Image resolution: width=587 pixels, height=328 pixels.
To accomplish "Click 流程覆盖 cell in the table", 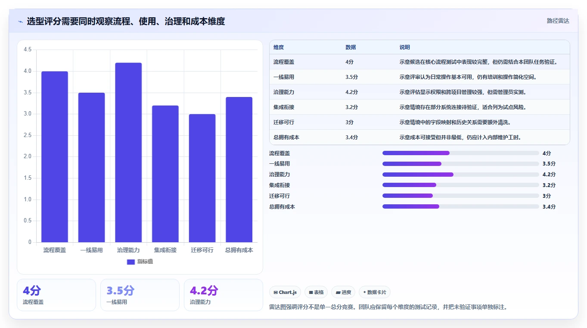I will 284,62.
